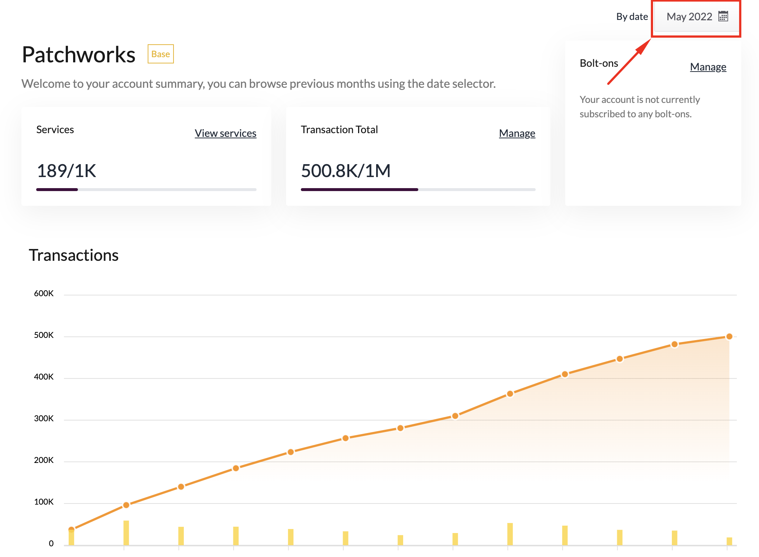The height and width of the screenshot is (557, 759).
Task: Click the Transaction Total card title
Action: [339, 129]
